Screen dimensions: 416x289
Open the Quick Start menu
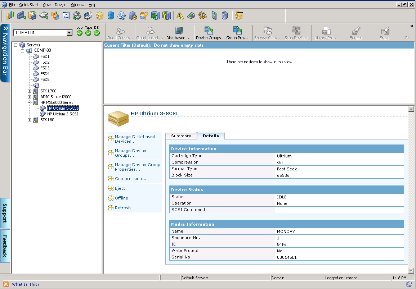(x=28, y=5)
